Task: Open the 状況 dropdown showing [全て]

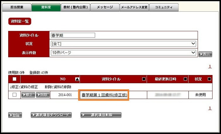Action: [x=123, y=44]
